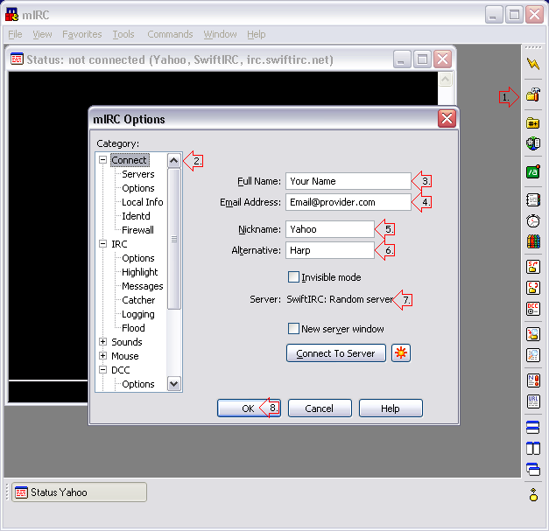Screen dimensions: 549x531
Task: Click into the Full Name field
Action: click(348, 181)
